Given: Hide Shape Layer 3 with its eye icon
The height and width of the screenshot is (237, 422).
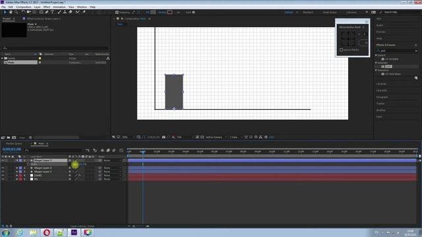Looking at the screenshot, I should point(3,161).
